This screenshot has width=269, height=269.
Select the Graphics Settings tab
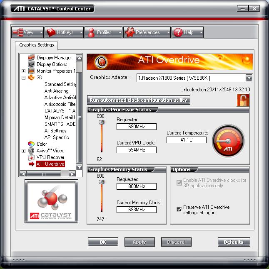tap(37, 45)
